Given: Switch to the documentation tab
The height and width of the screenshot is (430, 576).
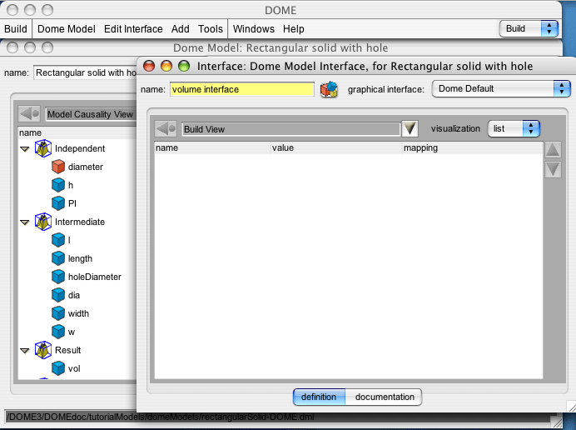Looking at the screenshot, I should pos(384,397).
